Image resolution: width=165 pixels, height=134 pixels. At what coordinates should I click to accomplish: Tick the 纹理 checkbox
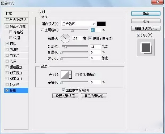[x=11, y=38]
